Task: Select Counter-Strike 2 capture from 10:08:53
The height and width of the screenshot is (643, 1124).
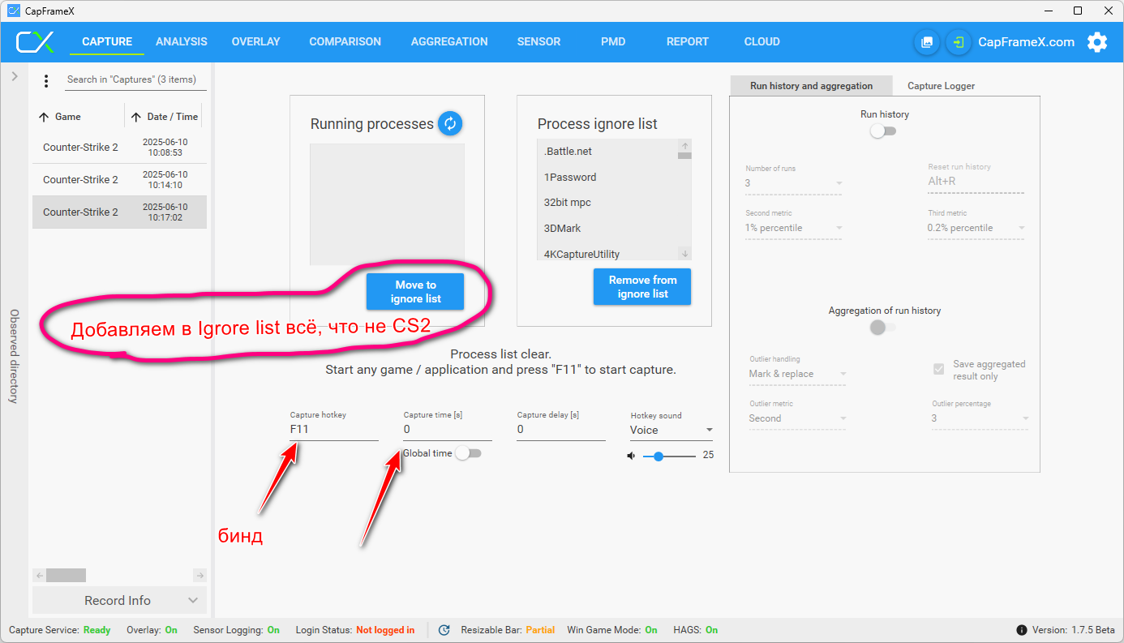Action: click(120, 148)
